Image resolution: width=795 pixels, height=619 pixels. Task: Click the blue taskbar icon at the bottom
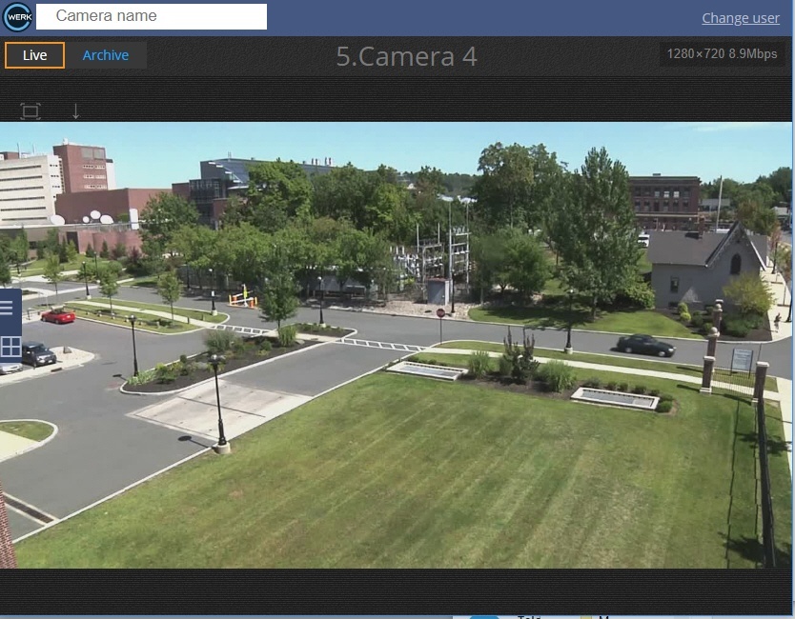[484, 616]
